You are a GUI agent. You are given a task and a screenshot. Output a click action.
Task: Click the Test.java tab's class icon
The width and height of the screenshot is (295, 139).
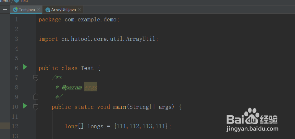point(15,10)
